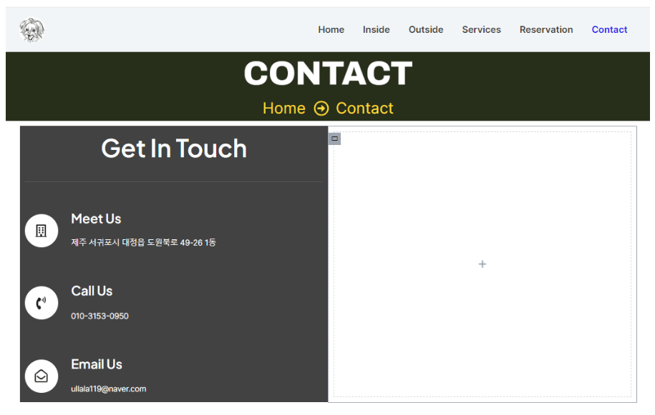
Task: Select the Contact item in the navigation bar
Action: coord(609,30)
